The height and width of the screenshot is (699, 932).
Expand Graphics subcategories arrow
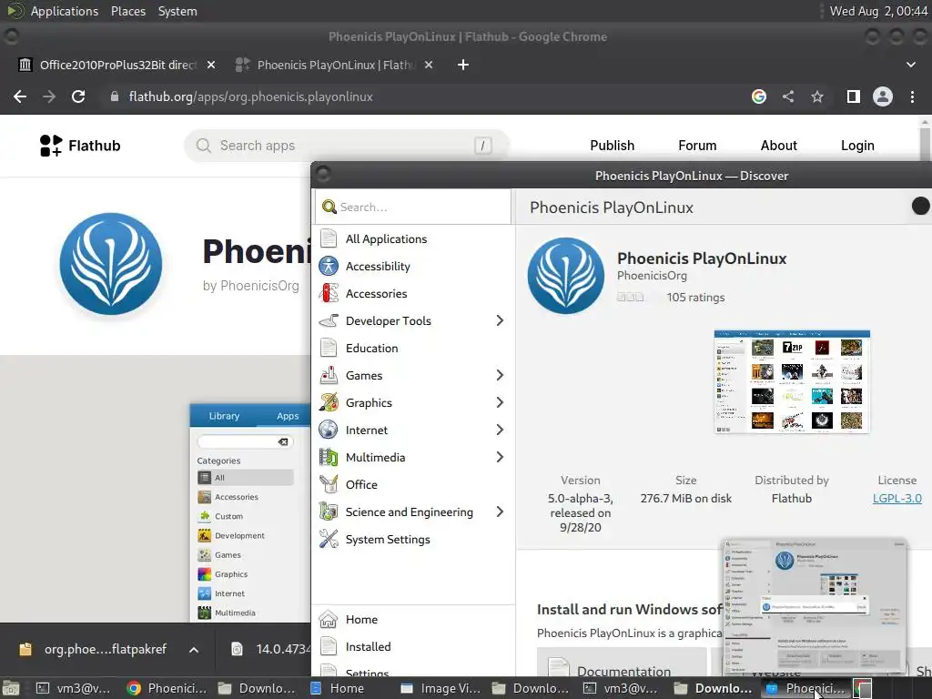(x=500, y=403)
